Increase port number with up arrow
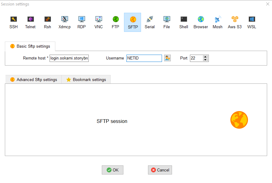 click(205, 57)
